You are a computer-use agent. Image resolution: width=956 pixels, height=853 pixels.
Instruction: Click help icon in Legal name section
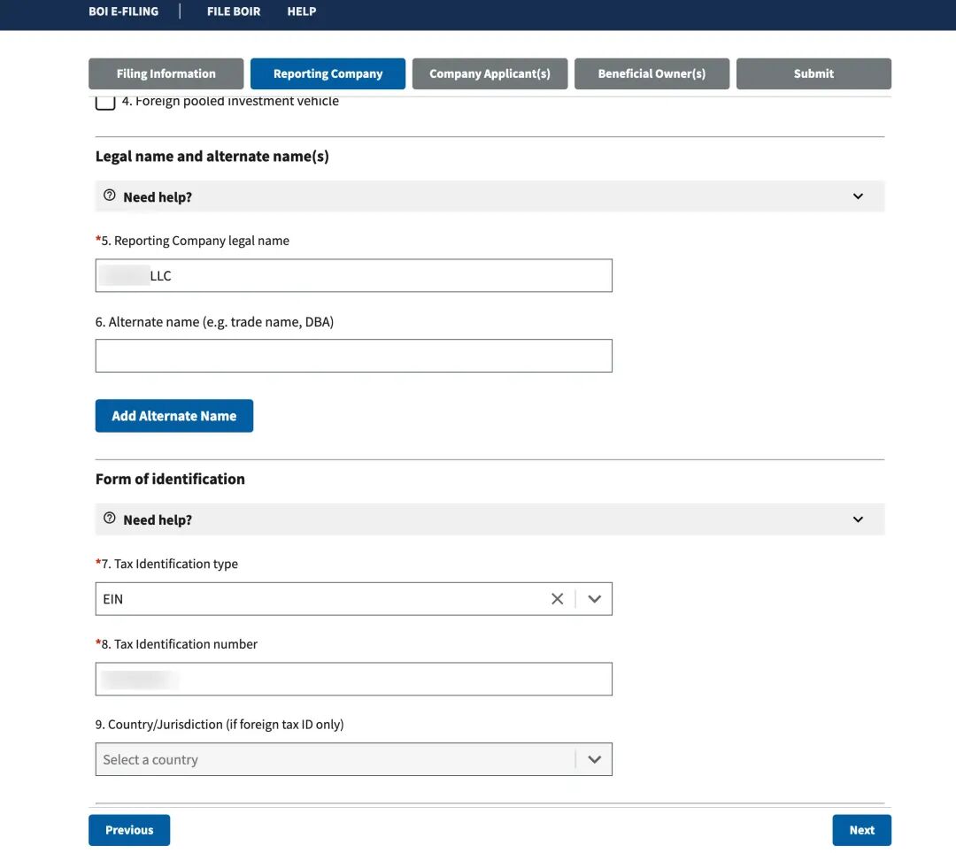[110, 196]
